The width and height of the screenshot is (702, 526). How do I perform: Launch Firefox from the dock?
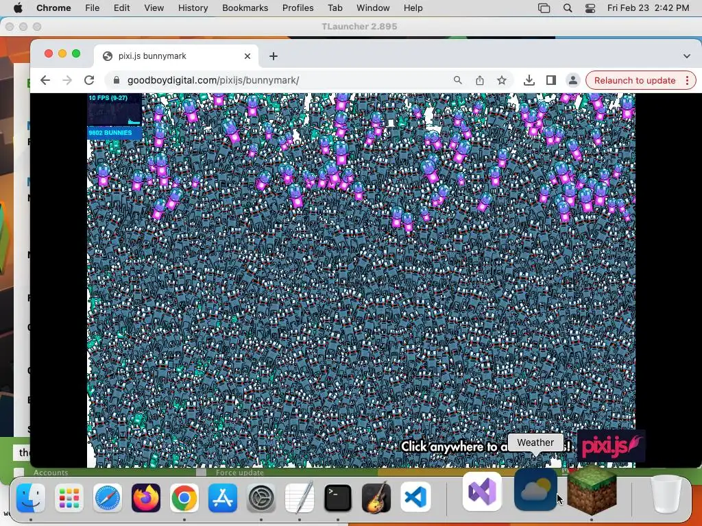tap(146, 497)
